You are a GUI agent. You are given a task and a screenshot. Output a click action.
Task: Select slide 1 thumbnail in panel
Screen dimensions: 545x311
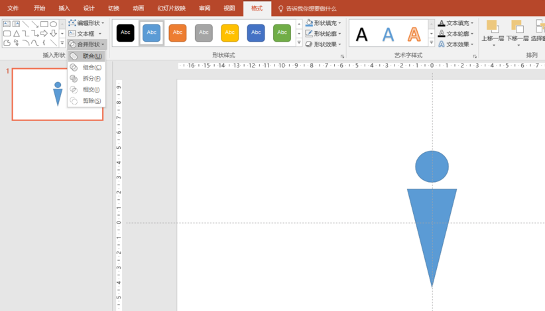point(58,94)
